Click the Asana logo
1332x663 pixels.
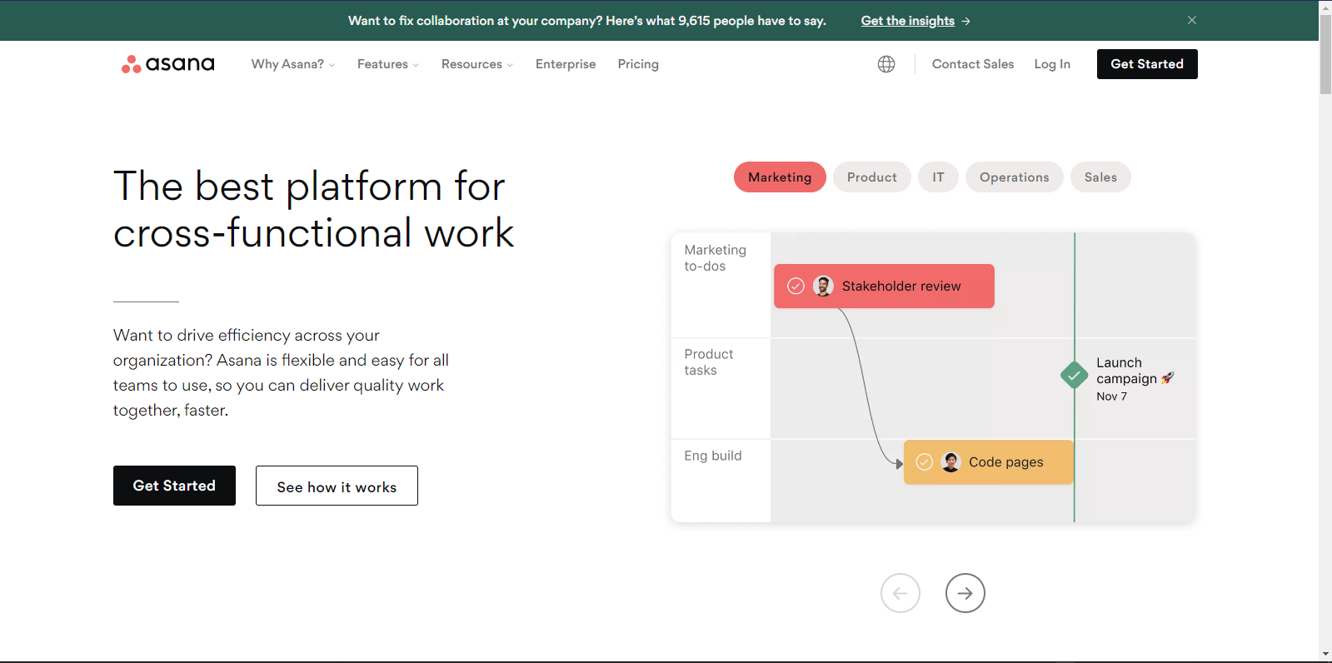167,64
